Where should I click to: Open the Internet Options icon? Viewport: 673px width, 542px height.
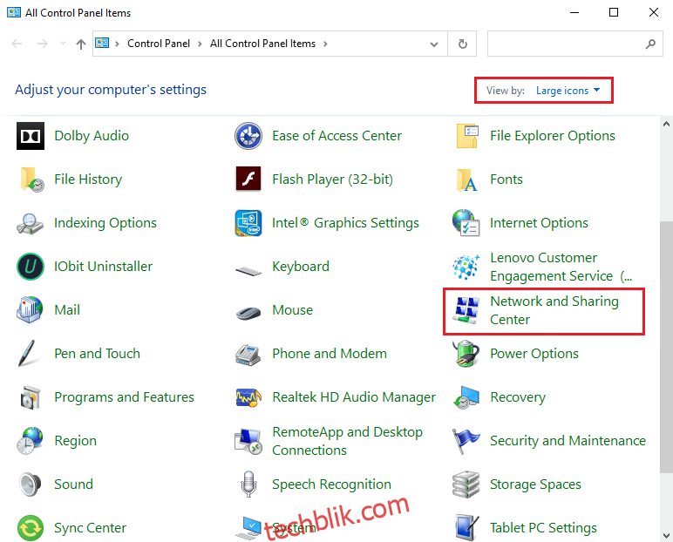click(x=466, y=223)
